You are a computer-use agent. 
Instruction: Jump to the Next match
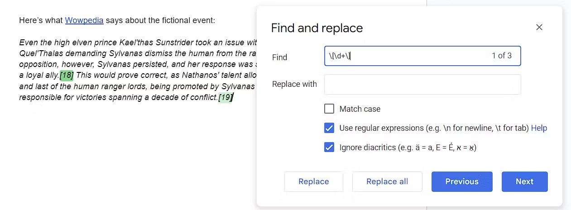click(524, 181)
